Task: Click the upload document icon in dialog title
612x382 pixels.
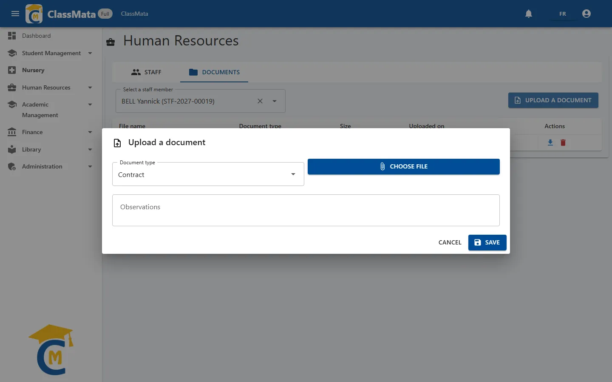Action: (x=117, y=143)
